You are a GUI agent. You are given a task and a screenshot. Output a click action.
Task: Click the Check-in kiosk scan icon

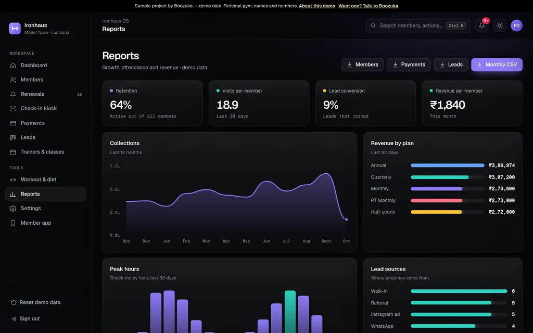(13, 109)
